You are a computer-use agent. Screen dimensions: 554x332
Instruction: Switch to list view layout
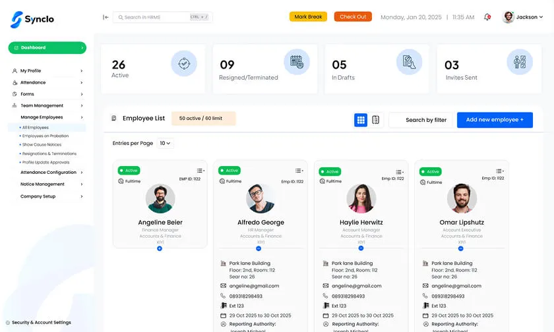(376, 120)
